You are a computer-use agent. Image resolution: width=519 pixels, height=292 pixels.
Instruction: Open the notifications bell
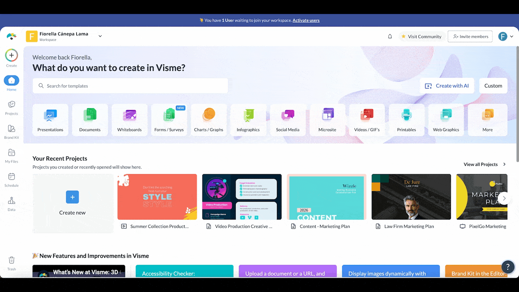(x=390, y=36)
